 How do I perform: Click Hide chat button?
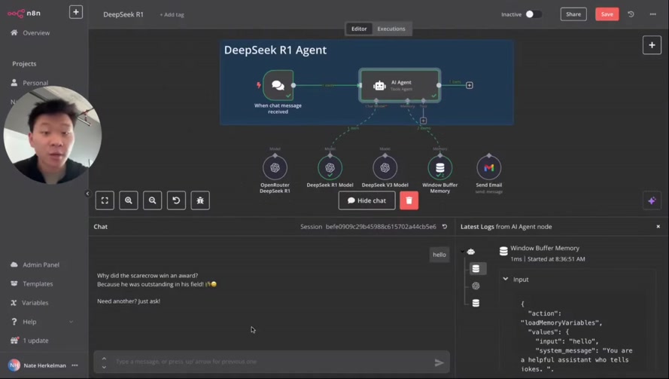[x=367, y=200]
